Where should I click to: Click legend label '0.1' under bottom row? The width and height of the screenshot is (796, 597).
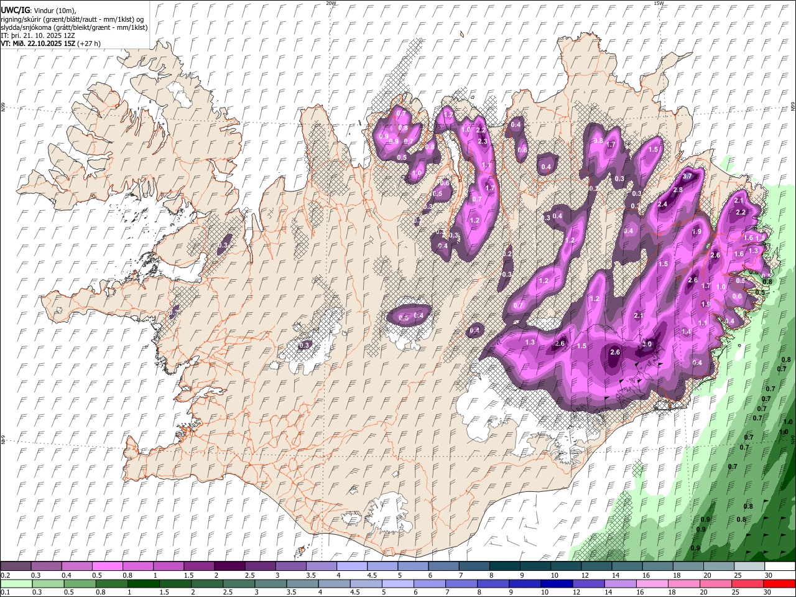(6, 592)
